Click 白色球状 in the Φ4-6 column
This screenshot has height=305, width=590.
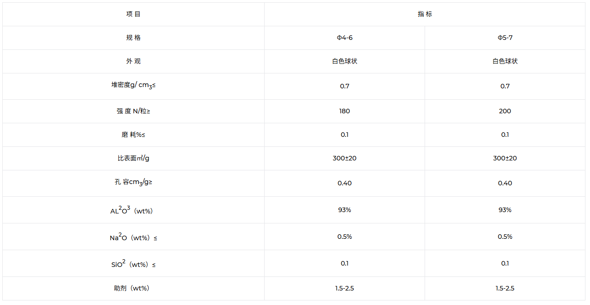344,61
